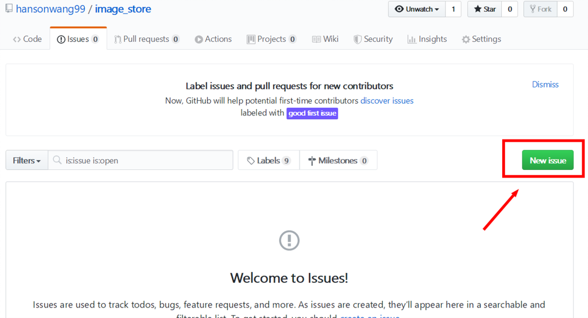Open the Wiki tab

coord(325,39)
